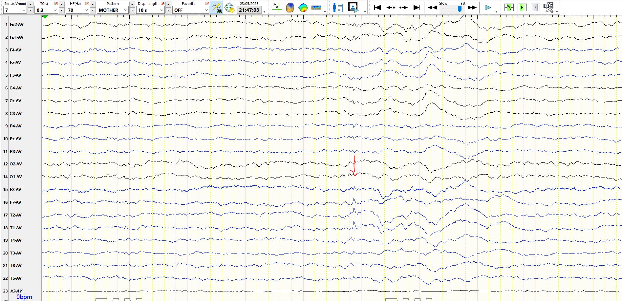Open the Favorite dropdown set to OFF
The width and height of the screenshot is (622, 301).
[x=206, y=10]
